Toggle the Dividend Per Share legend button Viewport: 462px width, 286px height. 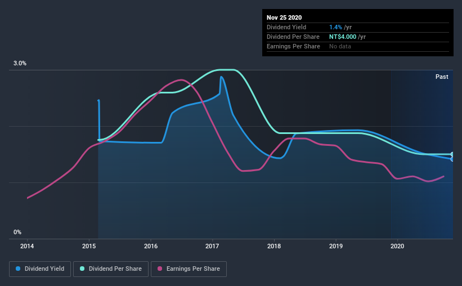pos(111,269)
